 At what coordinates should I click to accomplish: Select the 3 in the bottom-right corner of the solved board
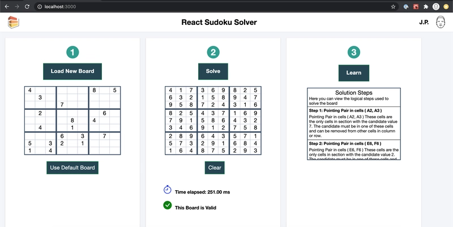click(x=255, y=151)
